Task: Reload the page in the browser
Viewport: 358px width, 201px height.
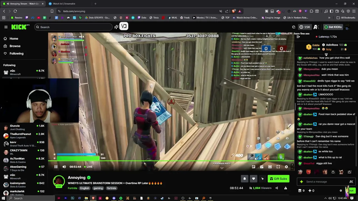Action: point(15,11)
